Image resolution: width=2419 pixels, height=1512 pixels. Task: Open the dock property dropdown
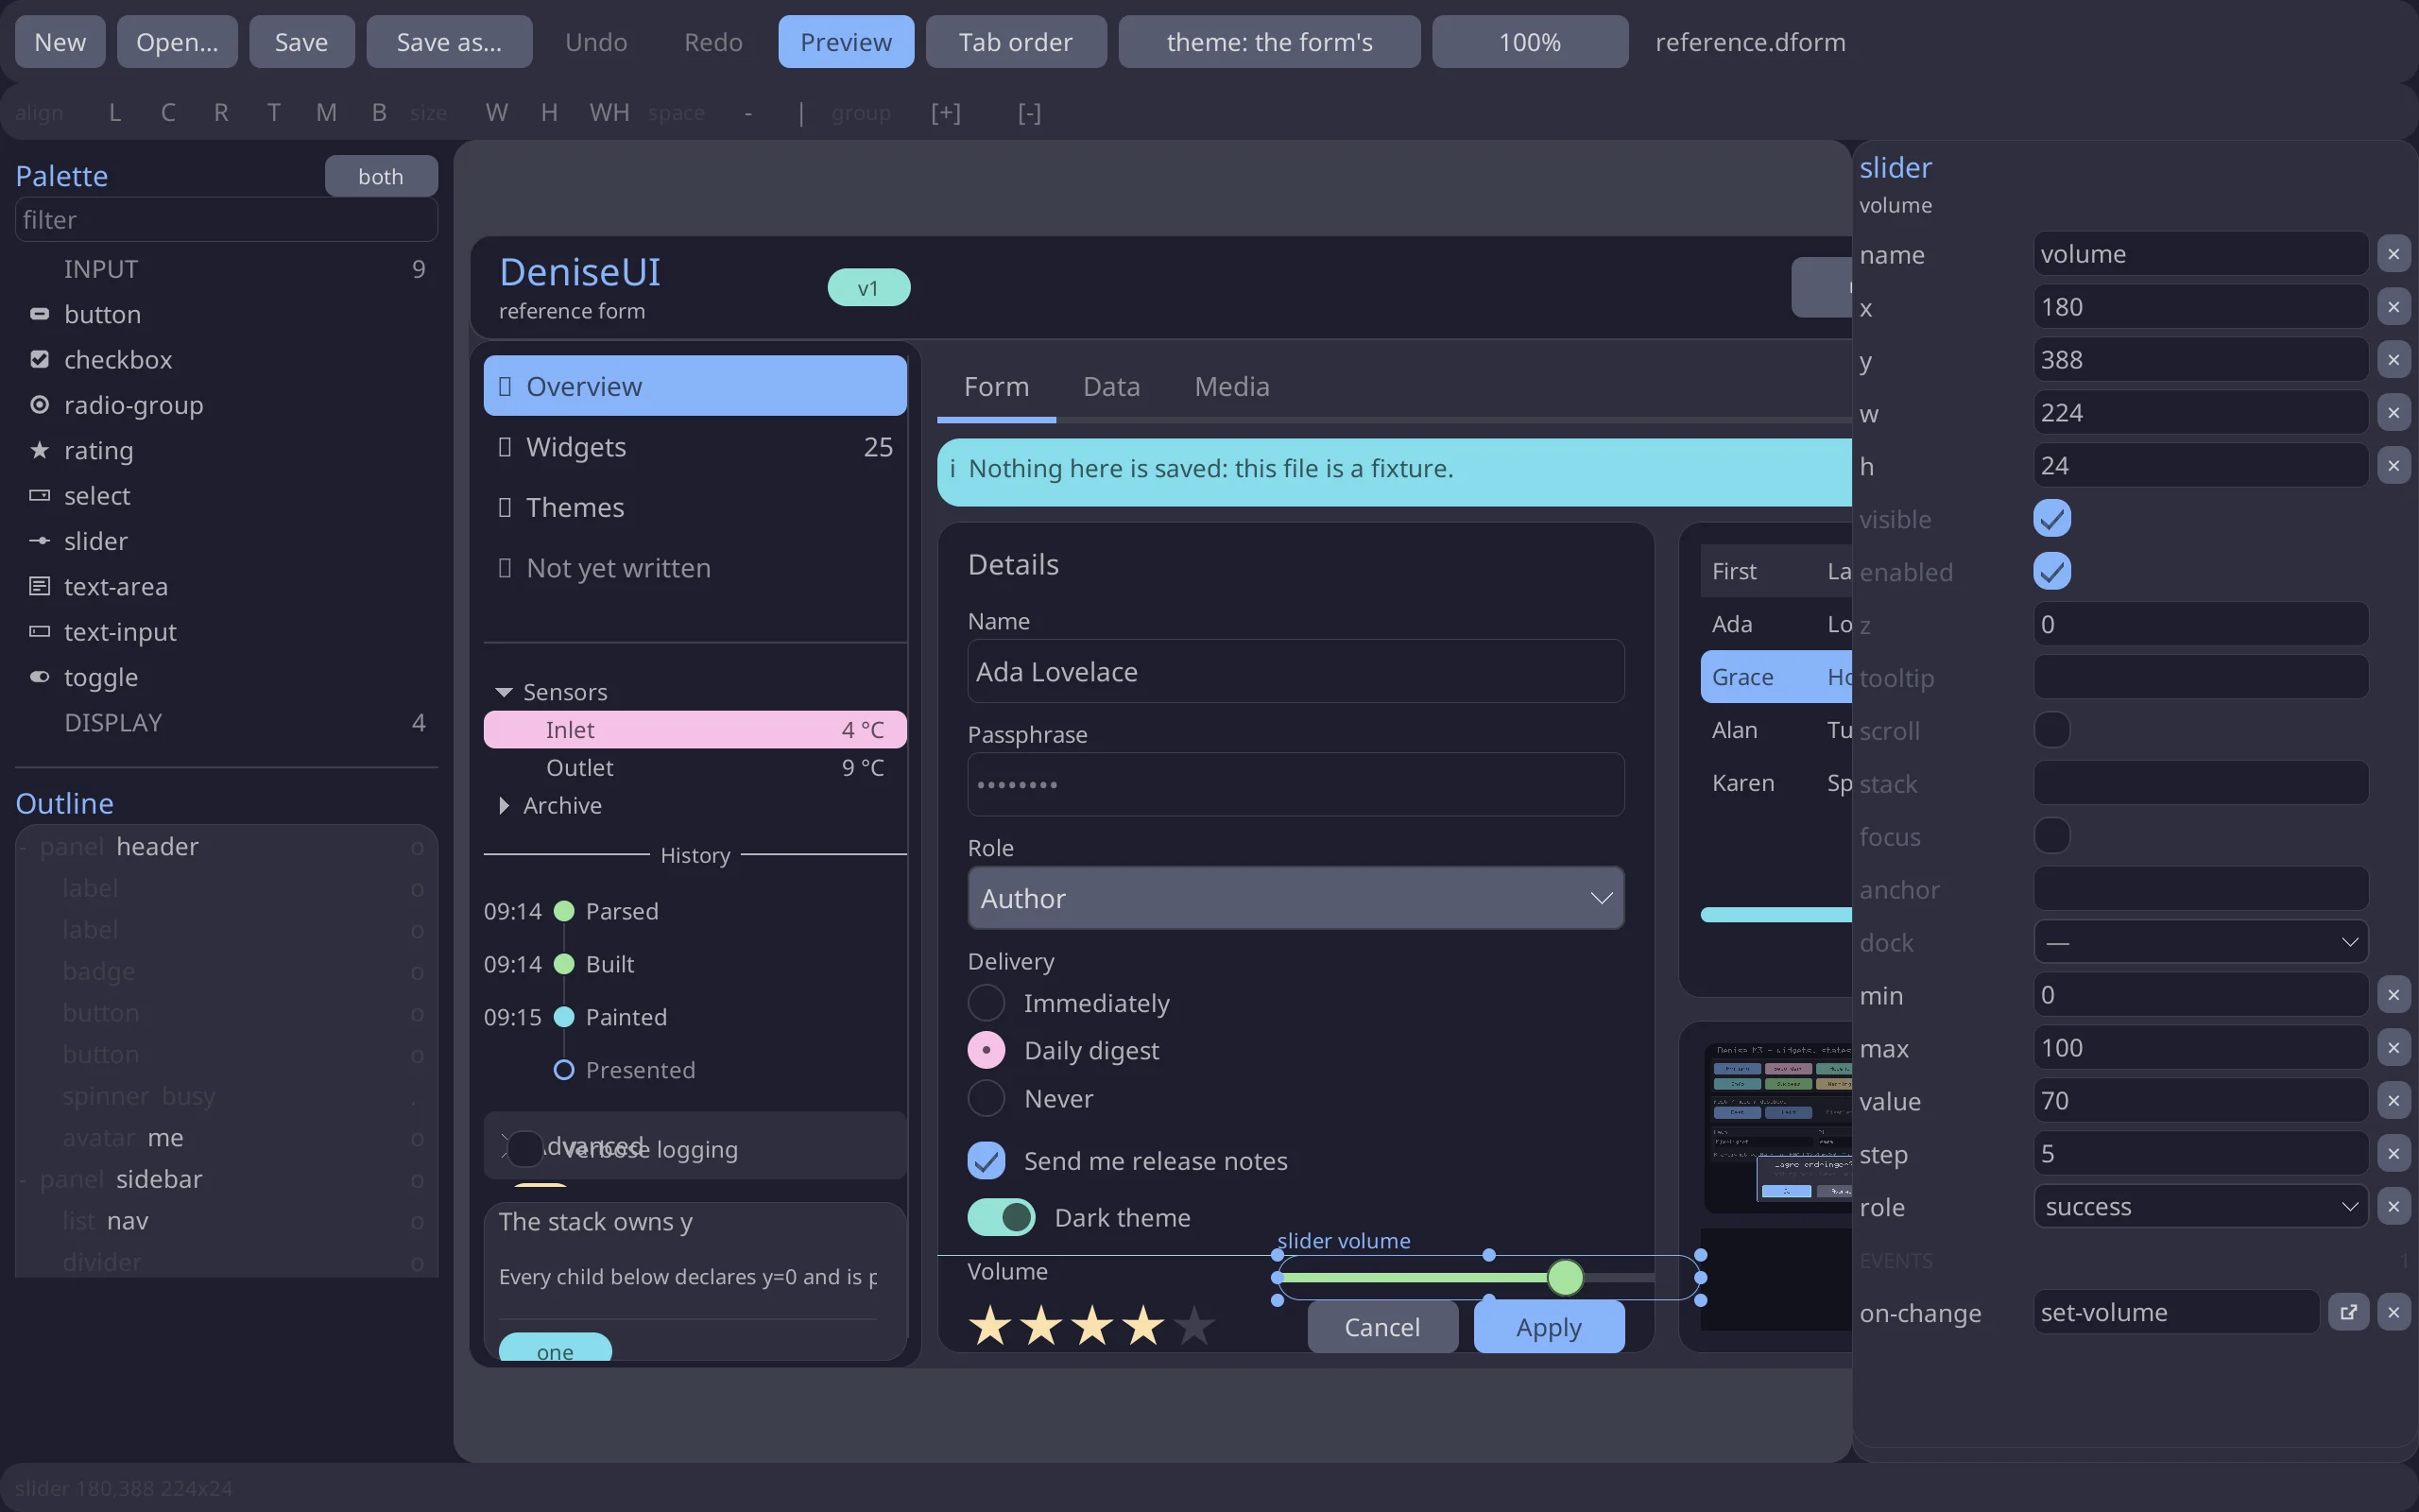[x=2200, y=942]
